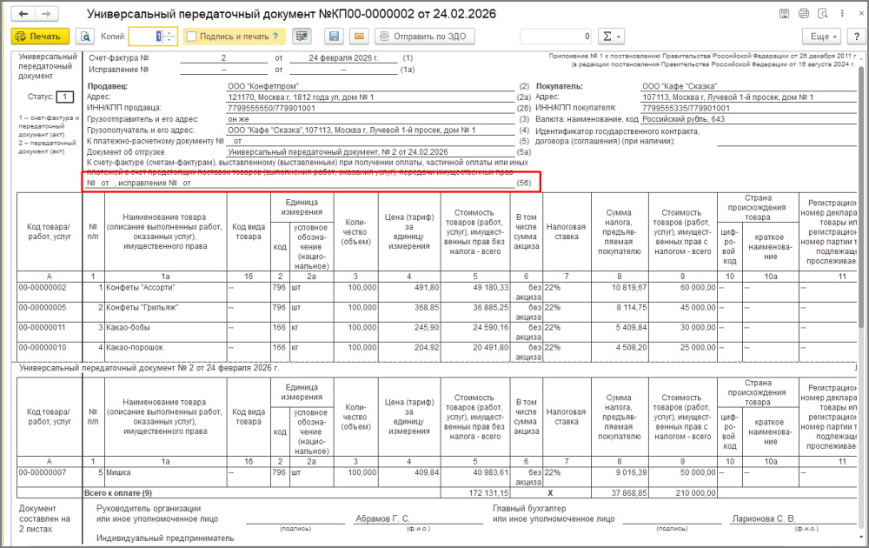The image size is (869, 548).
Task: Click the 'Копий' number input field
Action: click(145, 37)
